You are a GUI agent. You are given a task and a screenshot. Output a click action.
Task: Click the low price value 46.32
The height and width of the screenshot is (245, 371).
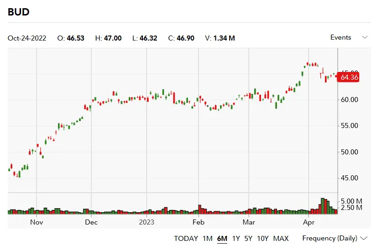click(148, 38)
